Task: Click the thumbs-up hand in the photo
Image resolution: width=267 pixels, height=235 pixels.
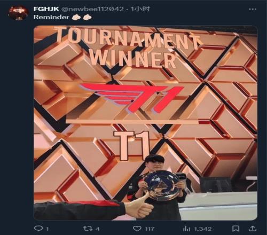Action: 139,207
